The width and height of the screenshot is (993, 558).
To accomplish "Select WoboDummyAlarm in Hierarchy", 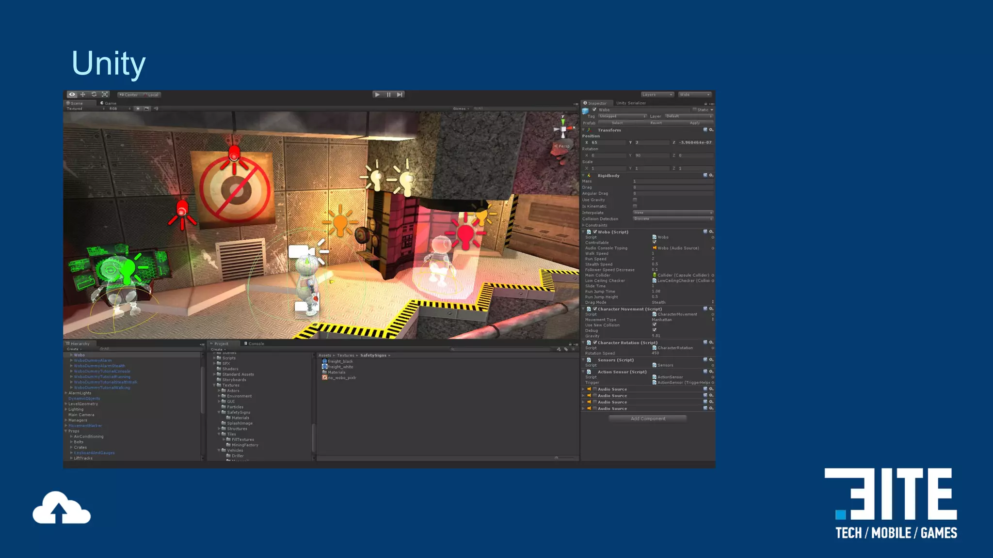I will tap(93, 360).
